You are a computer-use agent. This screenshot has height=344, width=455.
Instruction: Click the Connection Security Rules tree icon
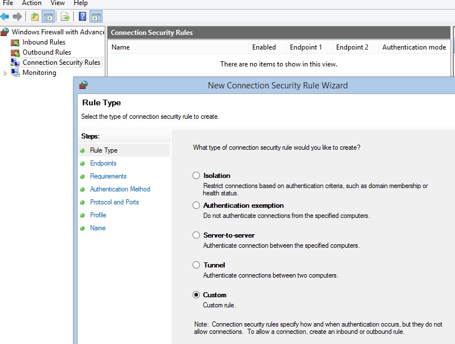pos(15,62)
